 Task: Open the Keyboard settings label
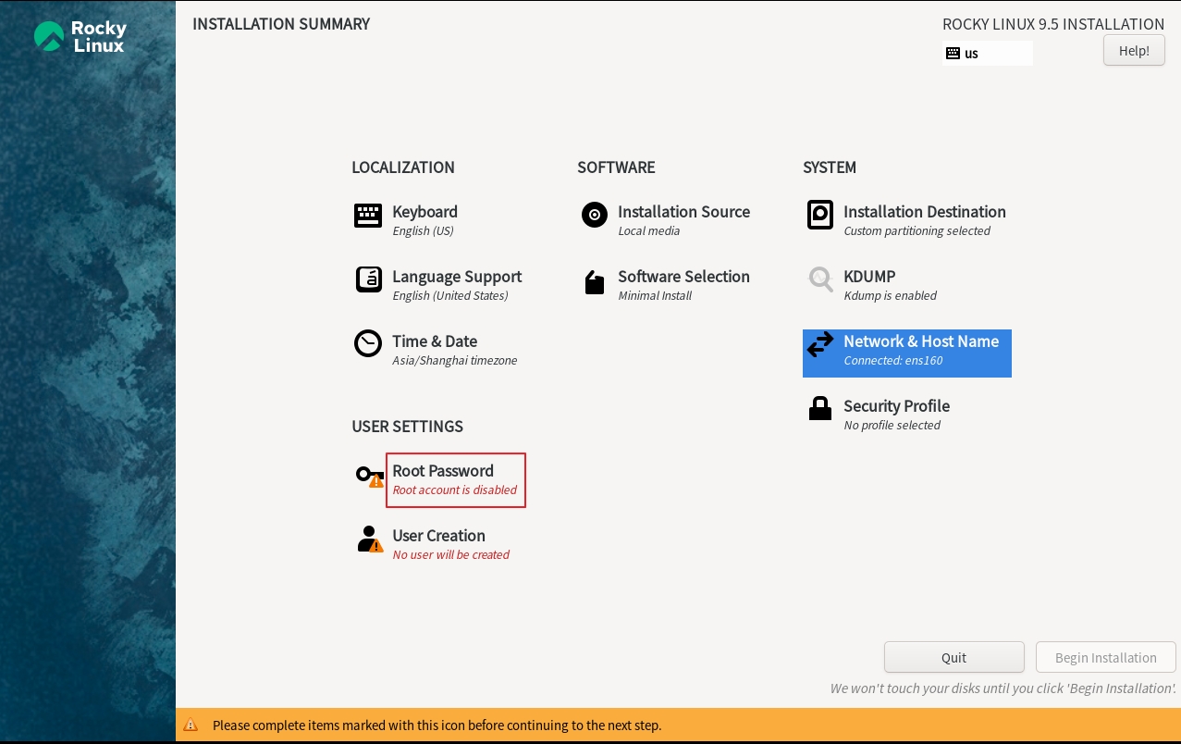[x=424, y=212]
